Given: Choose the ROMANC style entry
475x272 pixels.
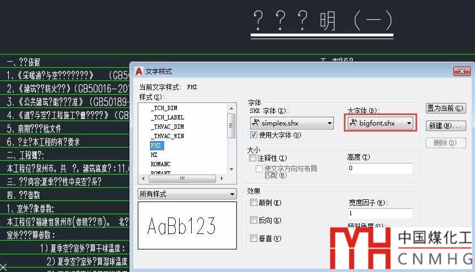Looking at the screenshot, I should (161, 164).
